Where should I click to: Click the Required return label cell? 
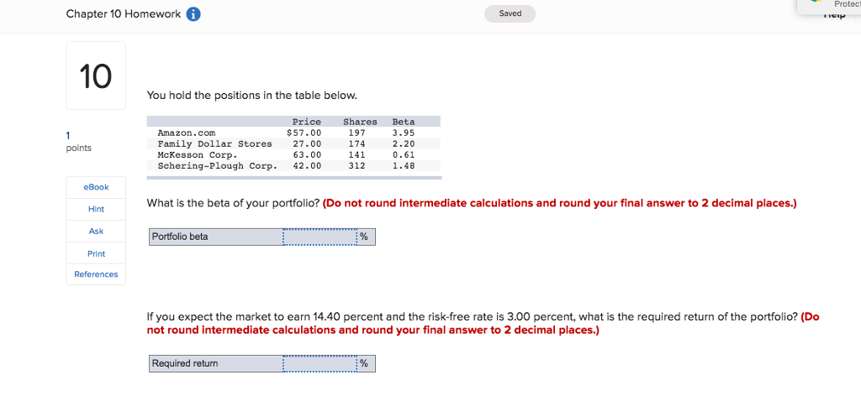pos(216,364)
